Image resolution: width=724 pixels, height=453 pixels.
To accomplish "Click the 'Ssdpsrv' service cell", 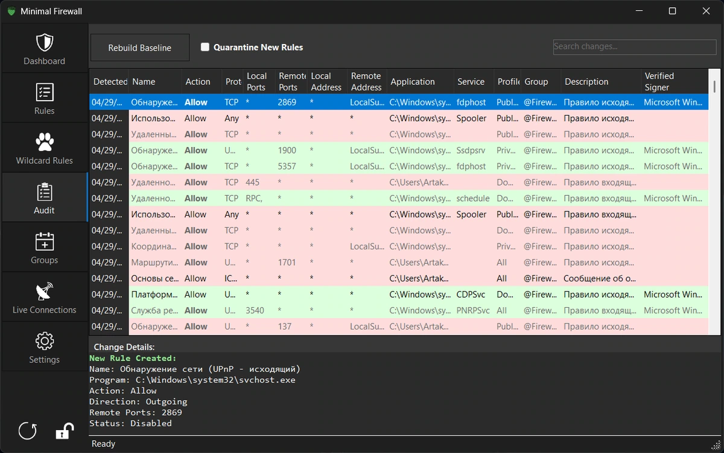I will [x=474, y=150].
